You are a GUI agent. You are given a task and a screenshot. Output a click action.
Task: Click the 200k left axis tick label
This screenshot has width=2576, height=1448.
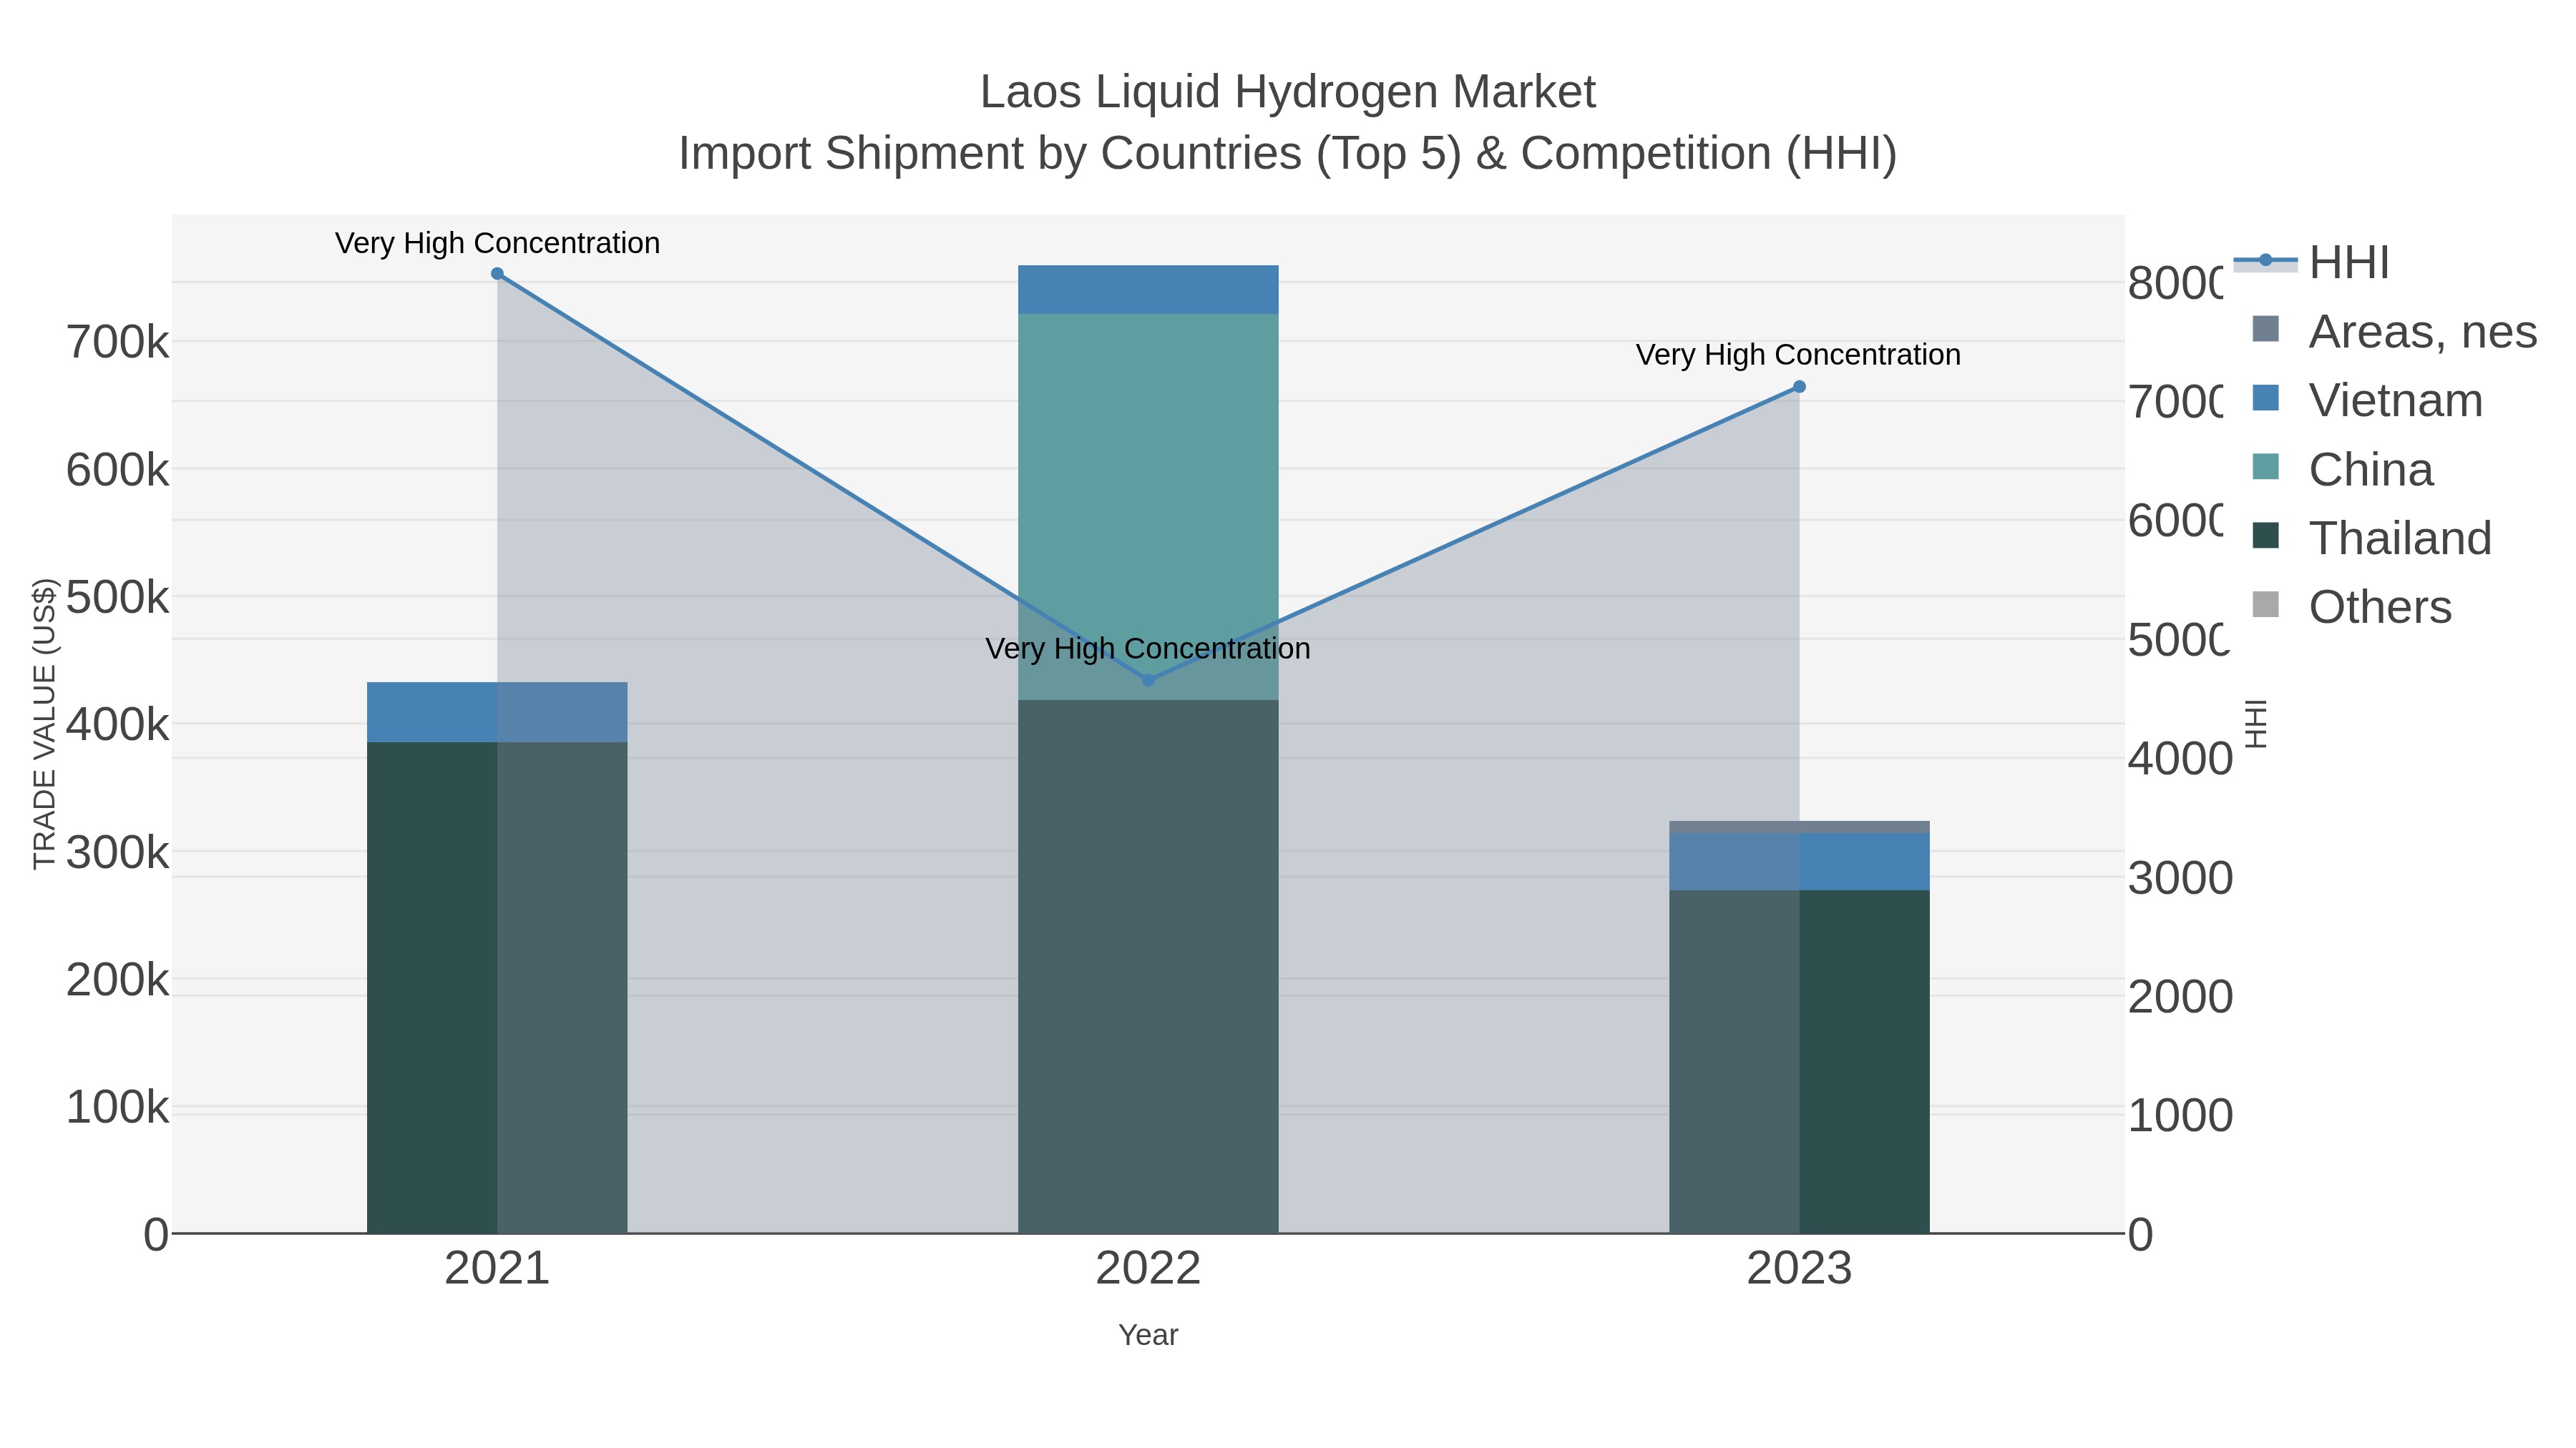click(x=118, y=980)
